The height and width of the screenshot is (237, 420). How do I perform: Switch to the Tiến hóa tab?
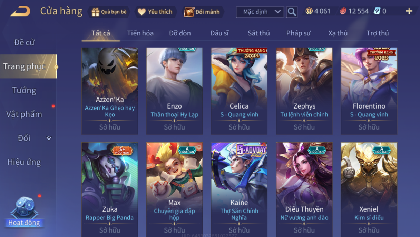click(140, 33)
